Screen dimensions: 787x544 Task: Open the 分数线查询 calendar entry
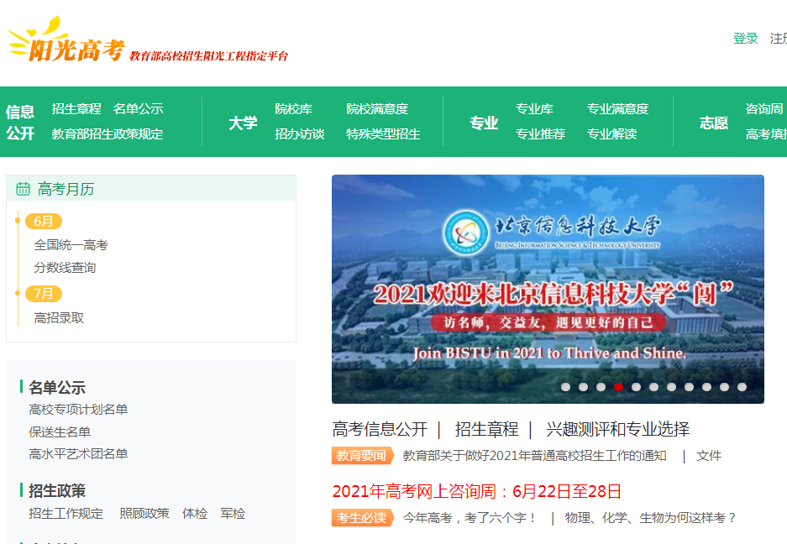[x=65, y=268]
